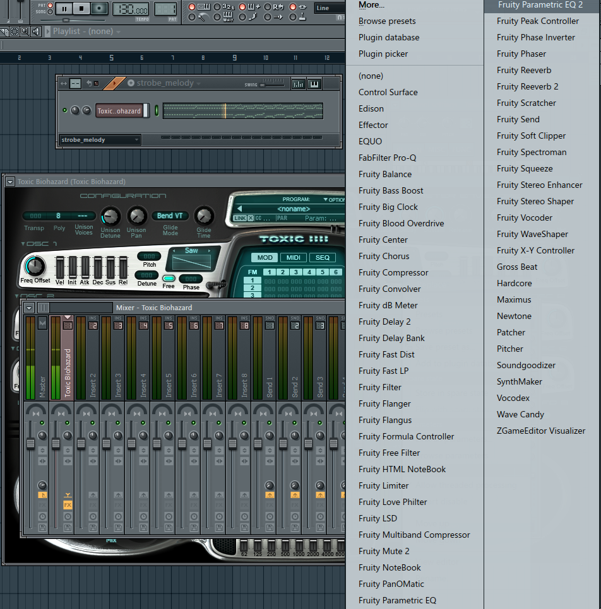Image resolution: width=601 pixels, height=609 pixels.
Task: Click the playlist zoom tool icon
Action: coord(25,32)
